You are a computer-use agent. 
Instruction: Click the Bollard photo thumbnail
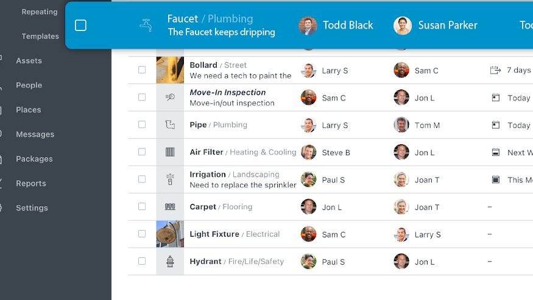point(170,70)
